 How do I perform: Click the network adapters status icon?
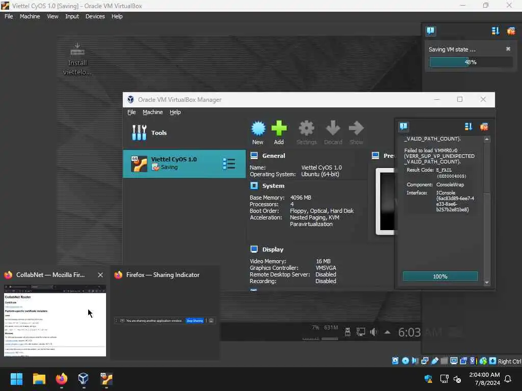tap(425, 361)
